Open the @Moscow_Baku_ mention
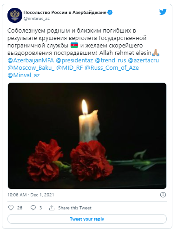Image resolution: width=177 pixels, height=235 pixels. [31, 68]
